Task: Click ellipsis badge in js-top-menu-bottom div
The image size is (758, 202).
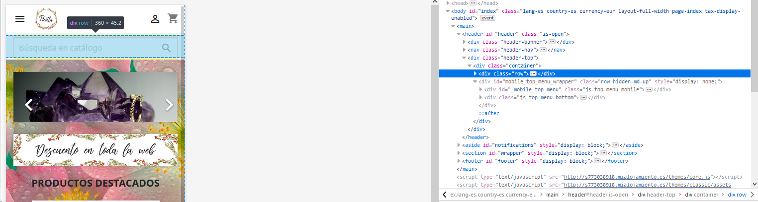Action: [x=584, y=97]
